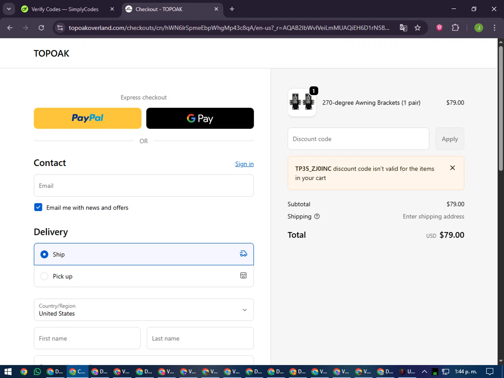Screen dimensions: 504x378
Task: Focus the browser address bar URL
Action: (229, 28)
